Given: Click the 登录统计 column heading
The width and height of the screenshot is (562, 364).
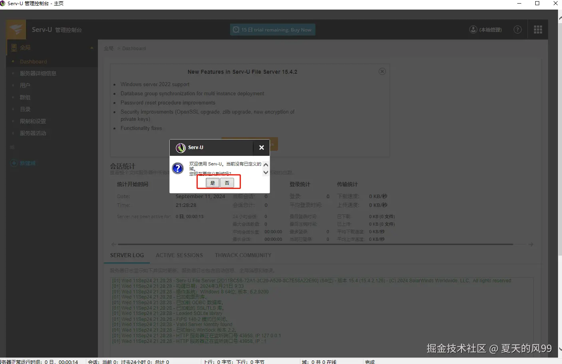Looking at the screenshot, I should [300, 184].
